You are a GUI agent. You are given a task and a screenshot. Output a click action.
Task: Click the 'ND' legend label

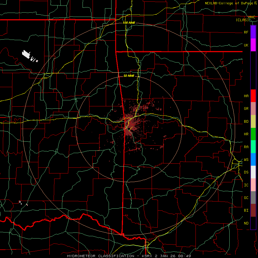pyautogui.click(x=246, y=223)
